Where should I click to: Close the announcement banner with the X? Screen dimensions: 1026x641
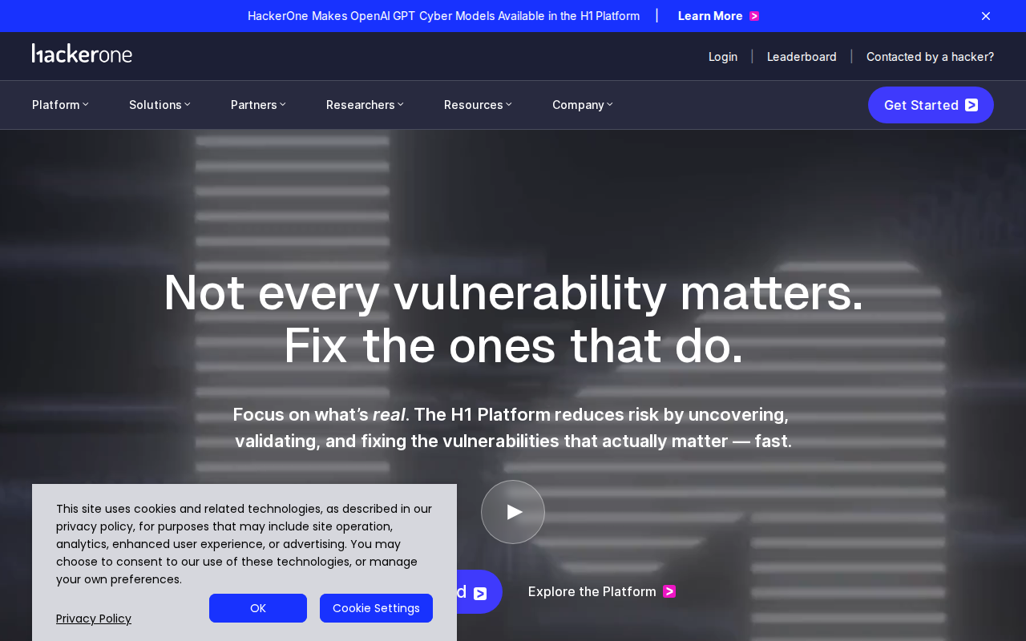coord(986,16)
